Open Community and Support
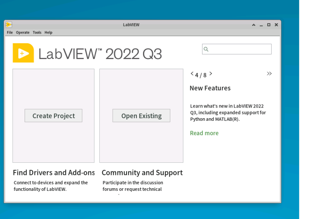Image resolution: width=329 pixels, height=219 pixels. pyautogui.click(x=142, y=173)
